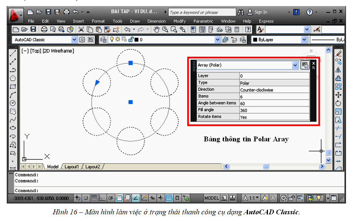
Task: Select the Rotate modify tool
Action: click(x=338, y=103)
